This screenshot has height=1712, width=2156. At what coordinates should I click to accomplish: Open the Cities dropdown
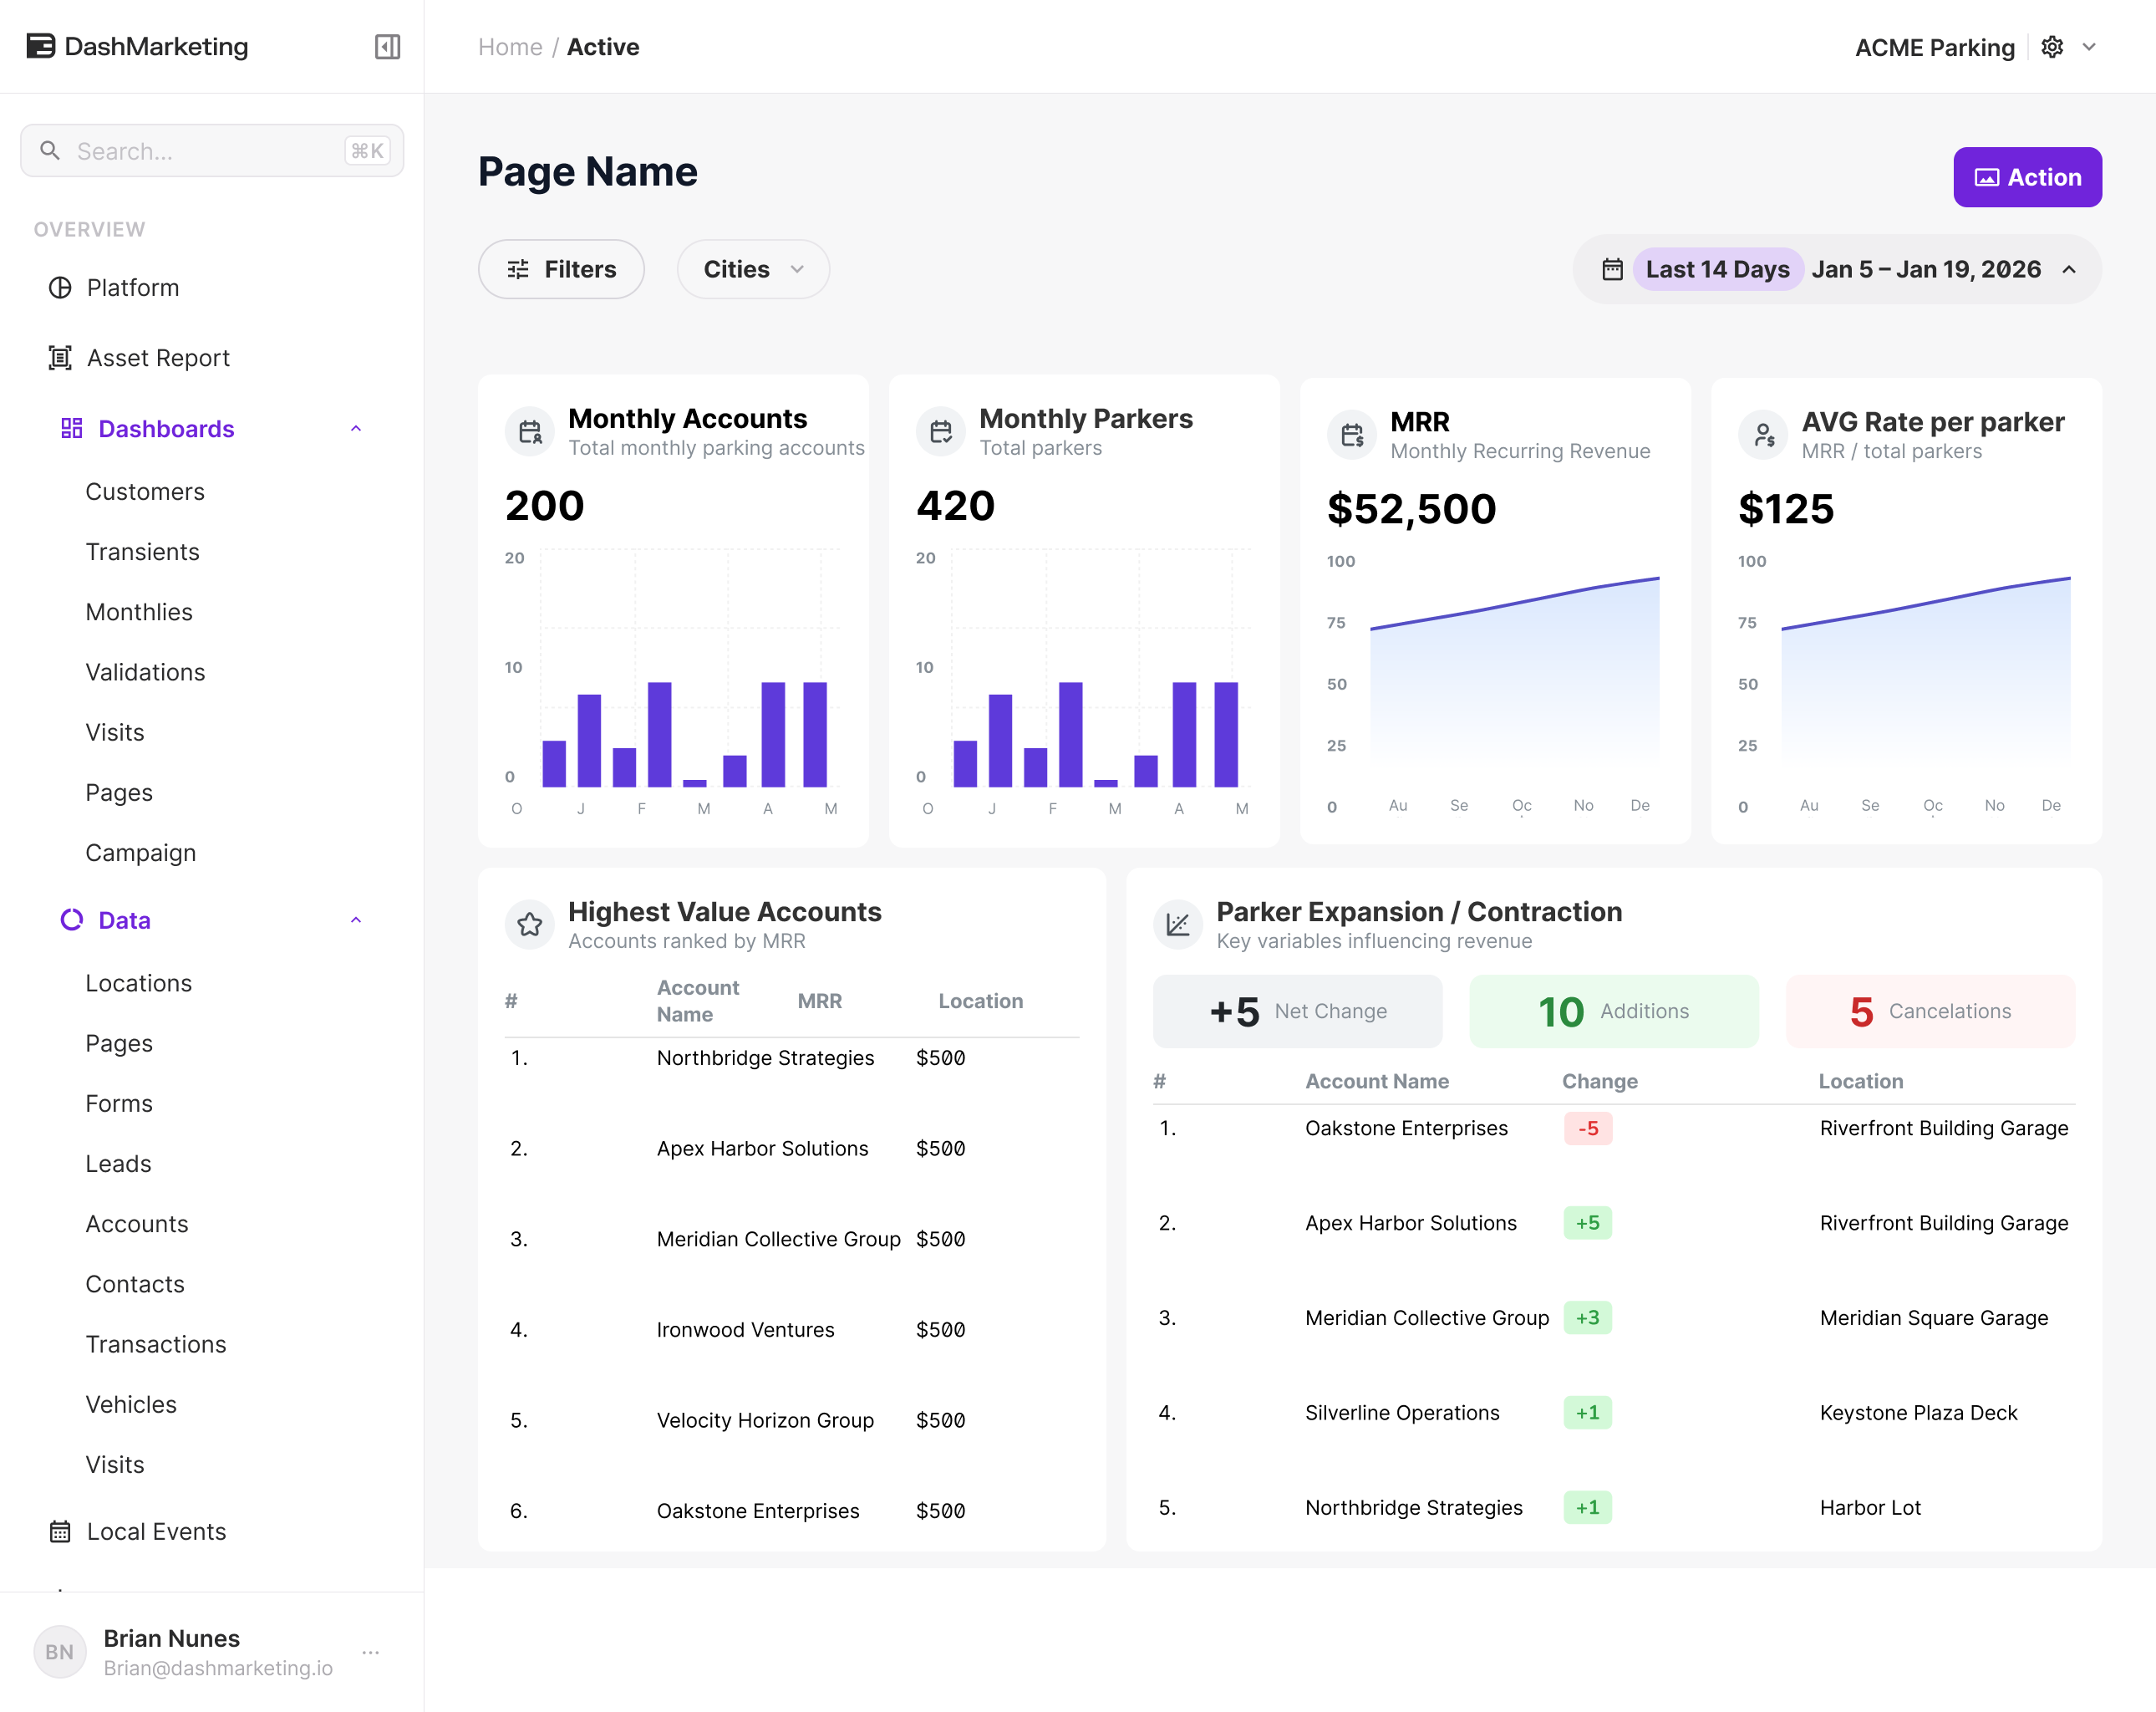[753, 269]
